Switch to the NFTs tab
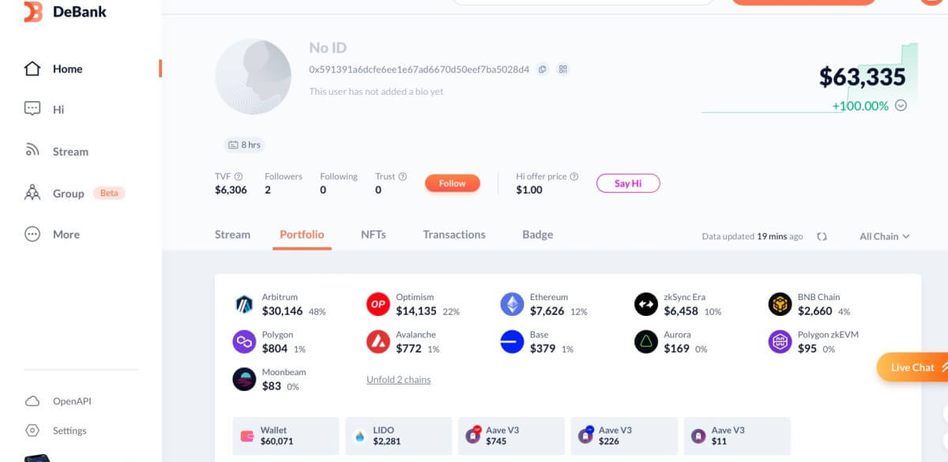Viewport: 948px width, 462px height. tap(373, 235)
